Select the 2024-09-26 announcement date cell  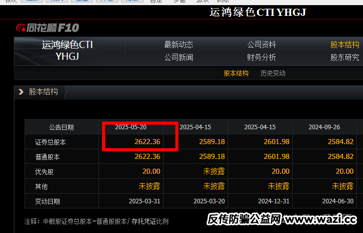pyautogui.click(x=324, y=127)
